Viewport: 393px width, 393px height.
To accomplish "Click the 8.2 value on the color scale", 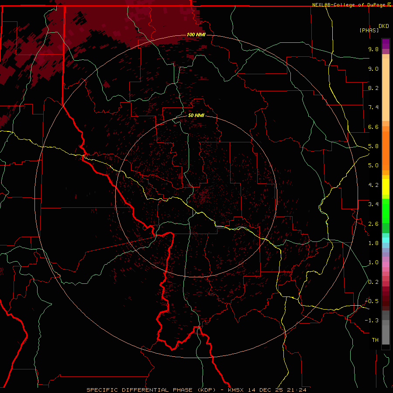I will point(373,88).
